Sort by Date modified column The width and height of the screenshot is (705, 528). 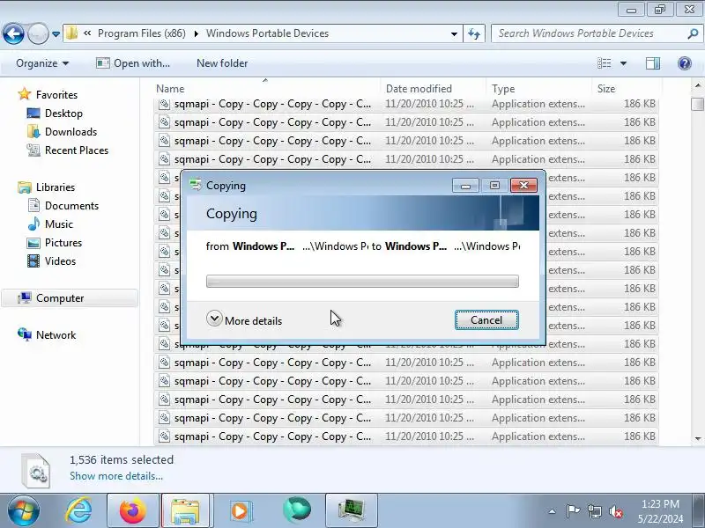pyautogui.click(x=434, y=89)
